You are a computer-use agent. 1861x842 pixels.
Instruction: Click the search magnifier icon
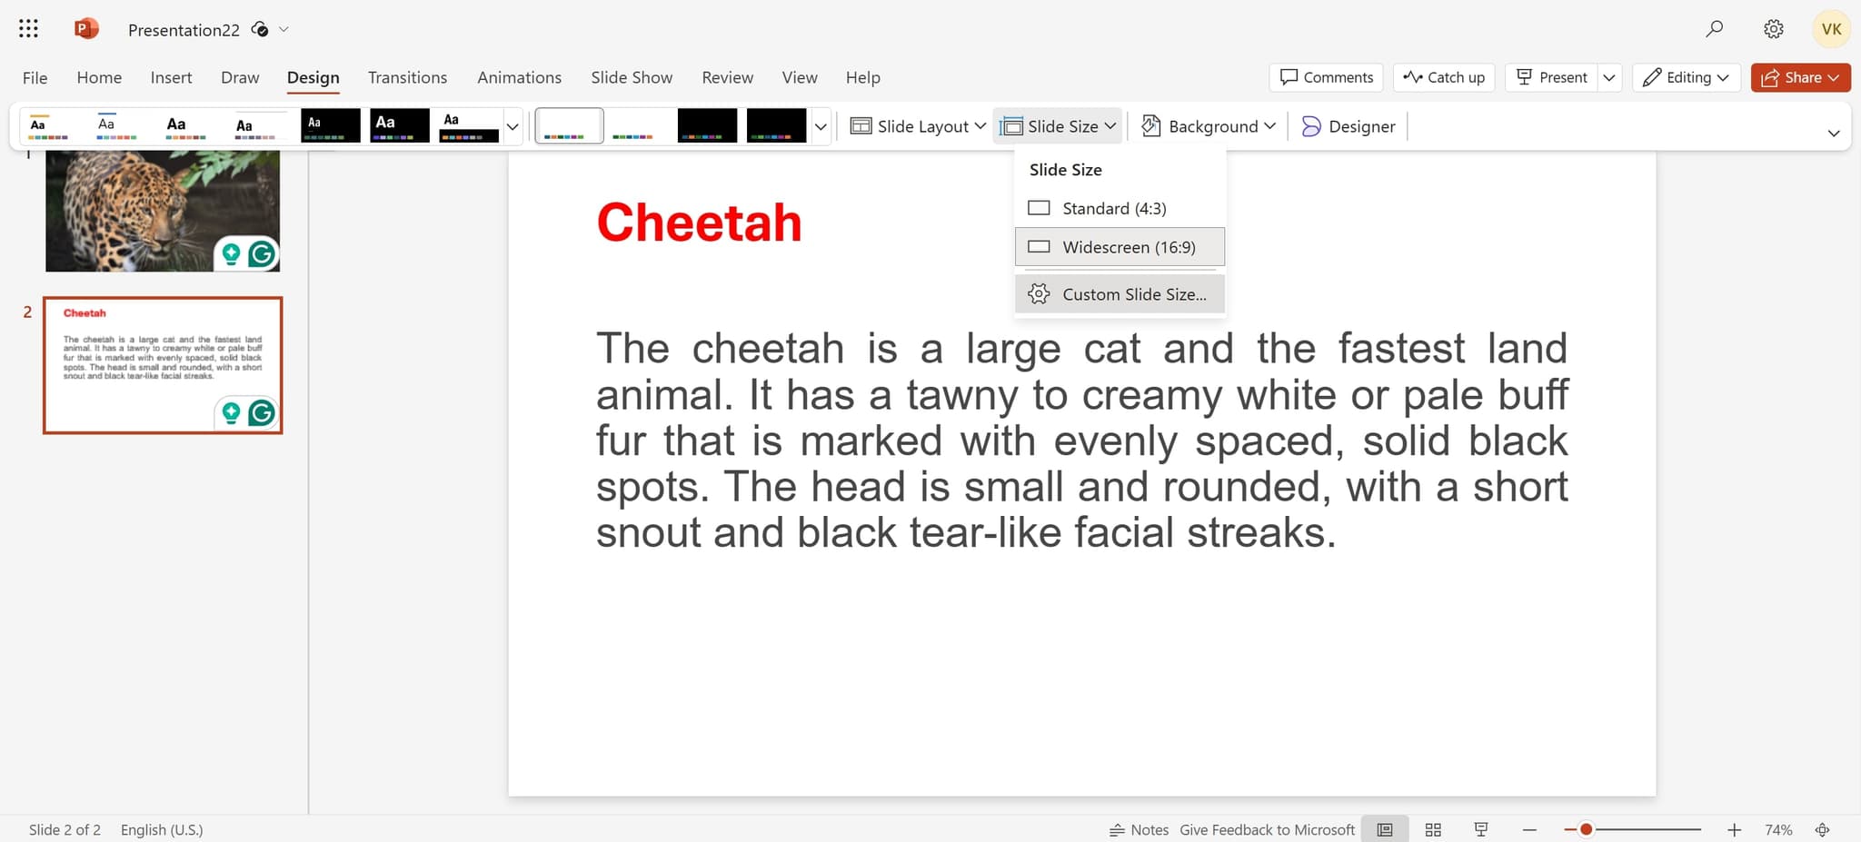1714,29
